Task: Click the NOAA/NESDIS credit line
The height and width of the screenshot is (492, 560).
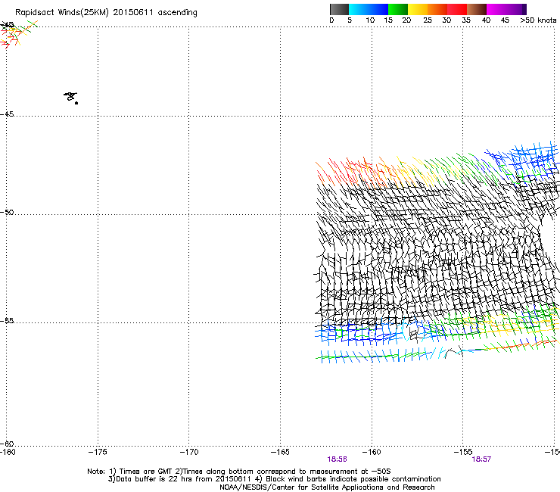Action: click(x=327, y=487)
